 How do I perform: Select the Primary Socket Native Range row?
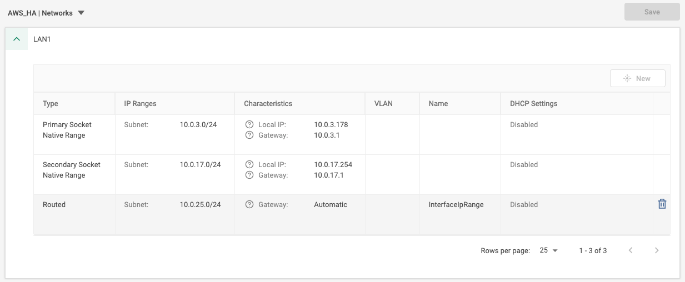coord(67,130)
